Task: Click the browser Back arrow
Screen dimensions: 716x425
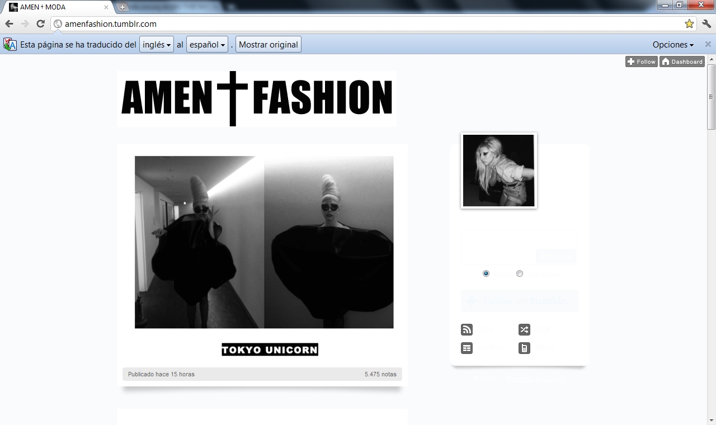Action: click(9, 24)
